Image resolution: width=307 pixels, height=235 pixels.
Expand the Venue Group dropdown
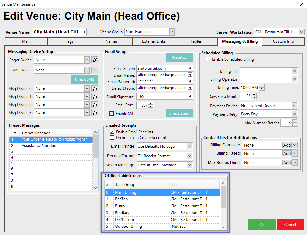coord(172,32)
